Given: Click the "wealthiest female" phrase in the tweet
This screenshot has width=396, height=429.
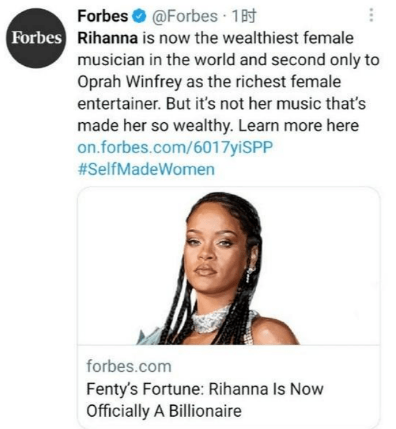Looking at the screenshot, I should click(x=300, y=38).
